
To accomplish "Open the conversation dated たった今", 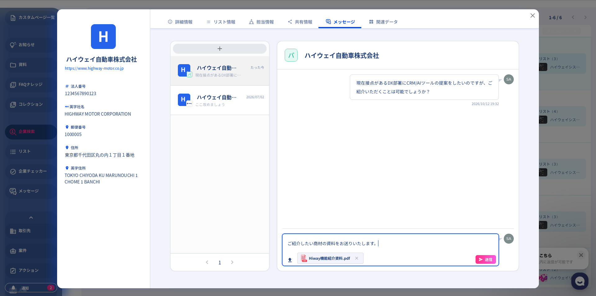I will pos(220,71).
